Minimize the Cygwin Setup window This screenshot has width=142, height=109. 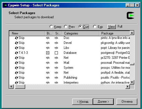(128, 5)
